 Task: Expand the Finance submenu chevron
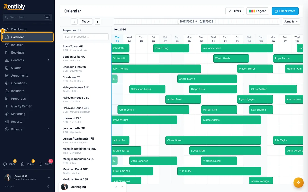point(49,129)
